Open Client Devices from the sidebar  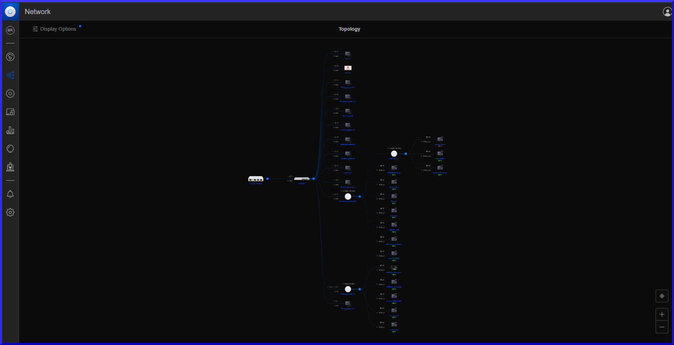tap(10, 112)
